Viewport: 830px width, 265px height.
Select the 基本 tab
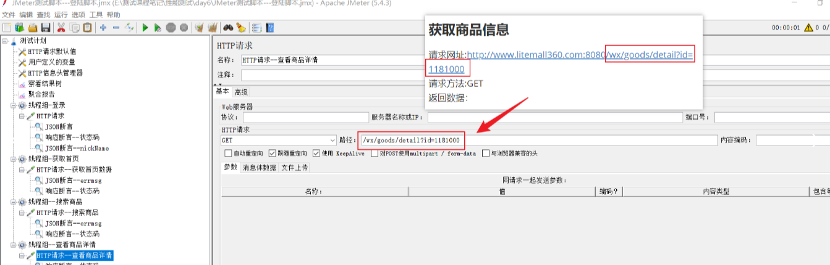222,91
